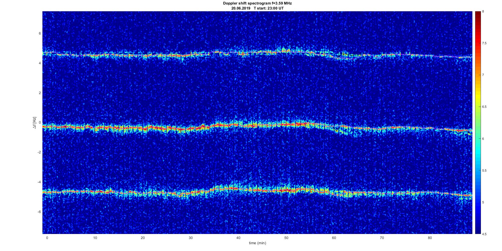The width and height of the screenshot is (502, 251).
Task: Click the y-axis tick label '-6'
Action: coord(39,212)
